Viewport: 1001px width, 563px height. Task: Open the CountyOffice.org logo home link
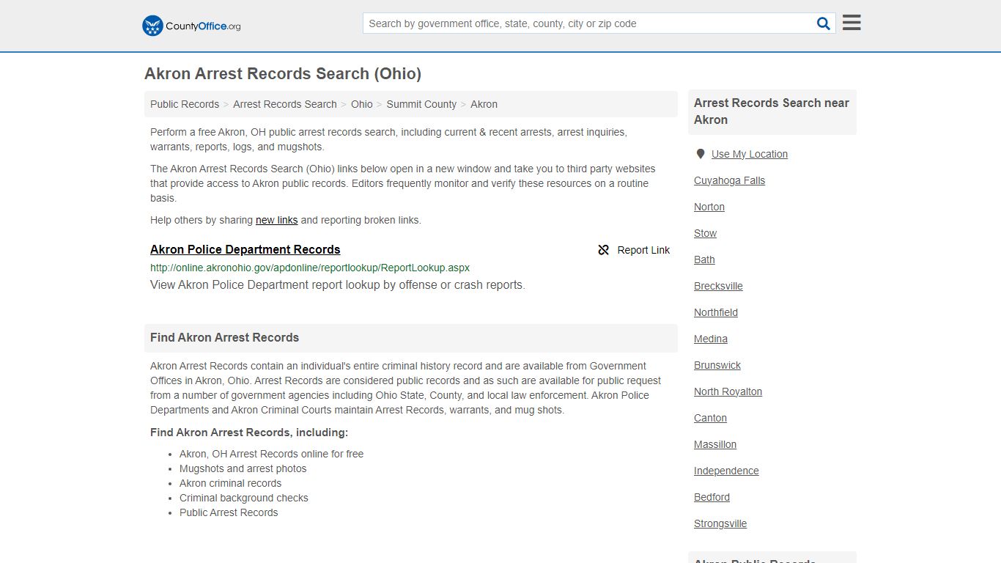pyautogui.click(x=191, y=26)
